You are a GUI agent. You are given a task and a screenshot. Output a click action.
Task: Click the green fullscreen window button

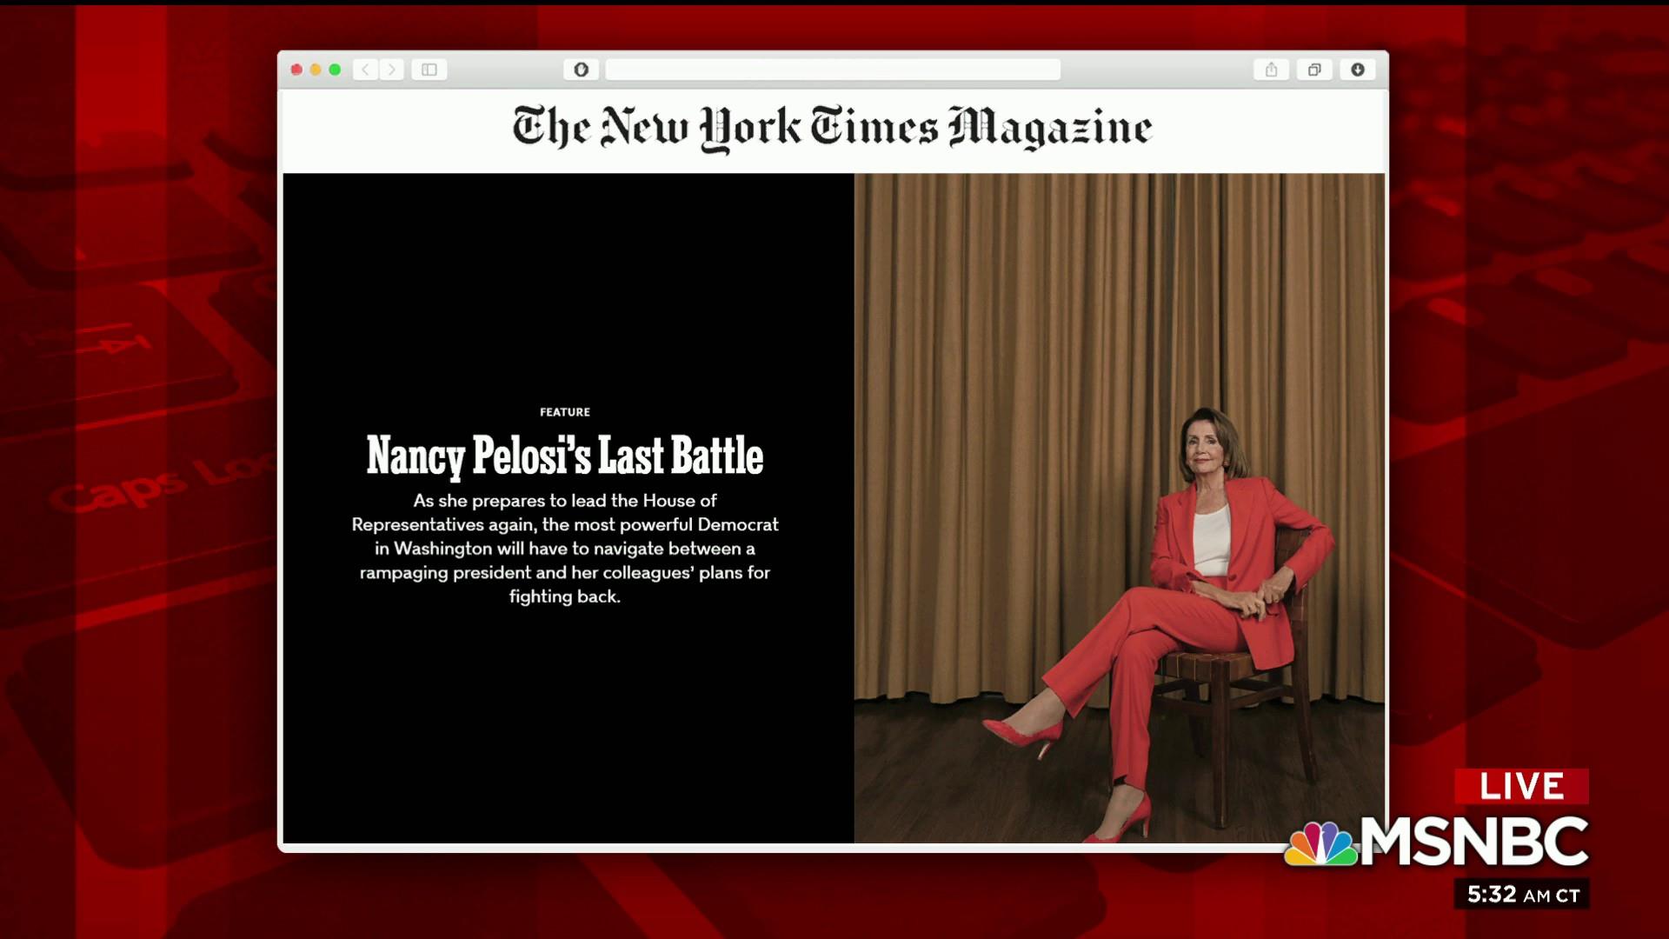[335, 70]
